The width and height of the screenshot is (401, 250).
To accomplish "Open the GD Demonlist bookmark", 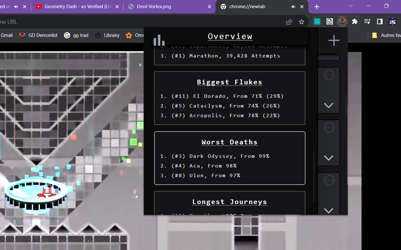I will point(38,35).
